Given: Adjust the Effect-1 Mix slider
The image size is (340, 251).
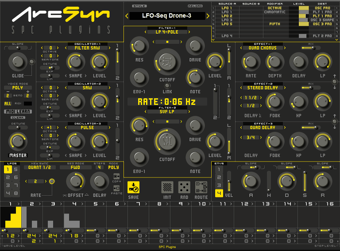Looking at the screenshot, I should [310, 48].
